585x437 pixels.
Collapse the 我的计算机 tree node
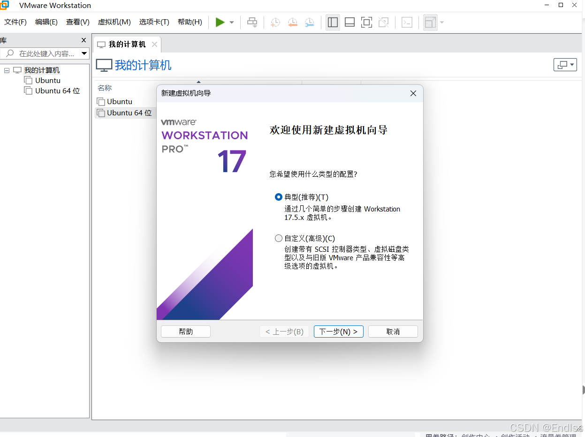click(x=7, y=70)
